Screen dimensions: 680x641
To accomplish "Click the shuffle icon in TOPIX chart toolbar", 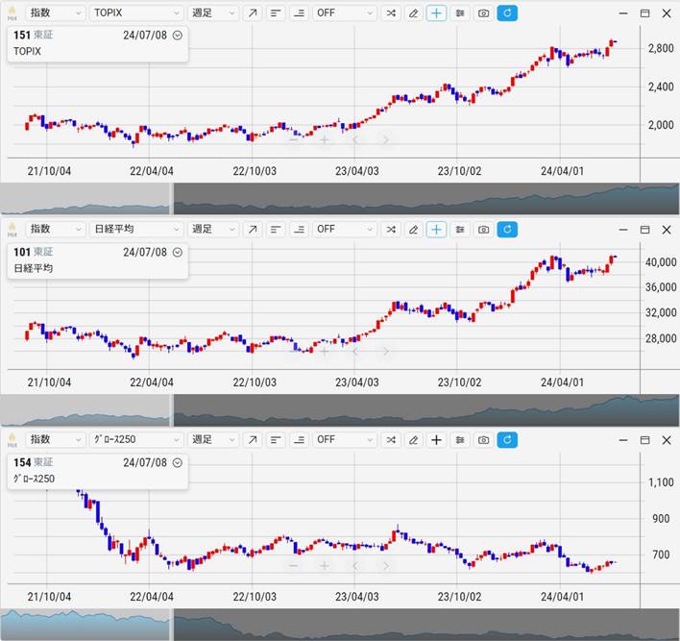I will [x=390, y=13].
